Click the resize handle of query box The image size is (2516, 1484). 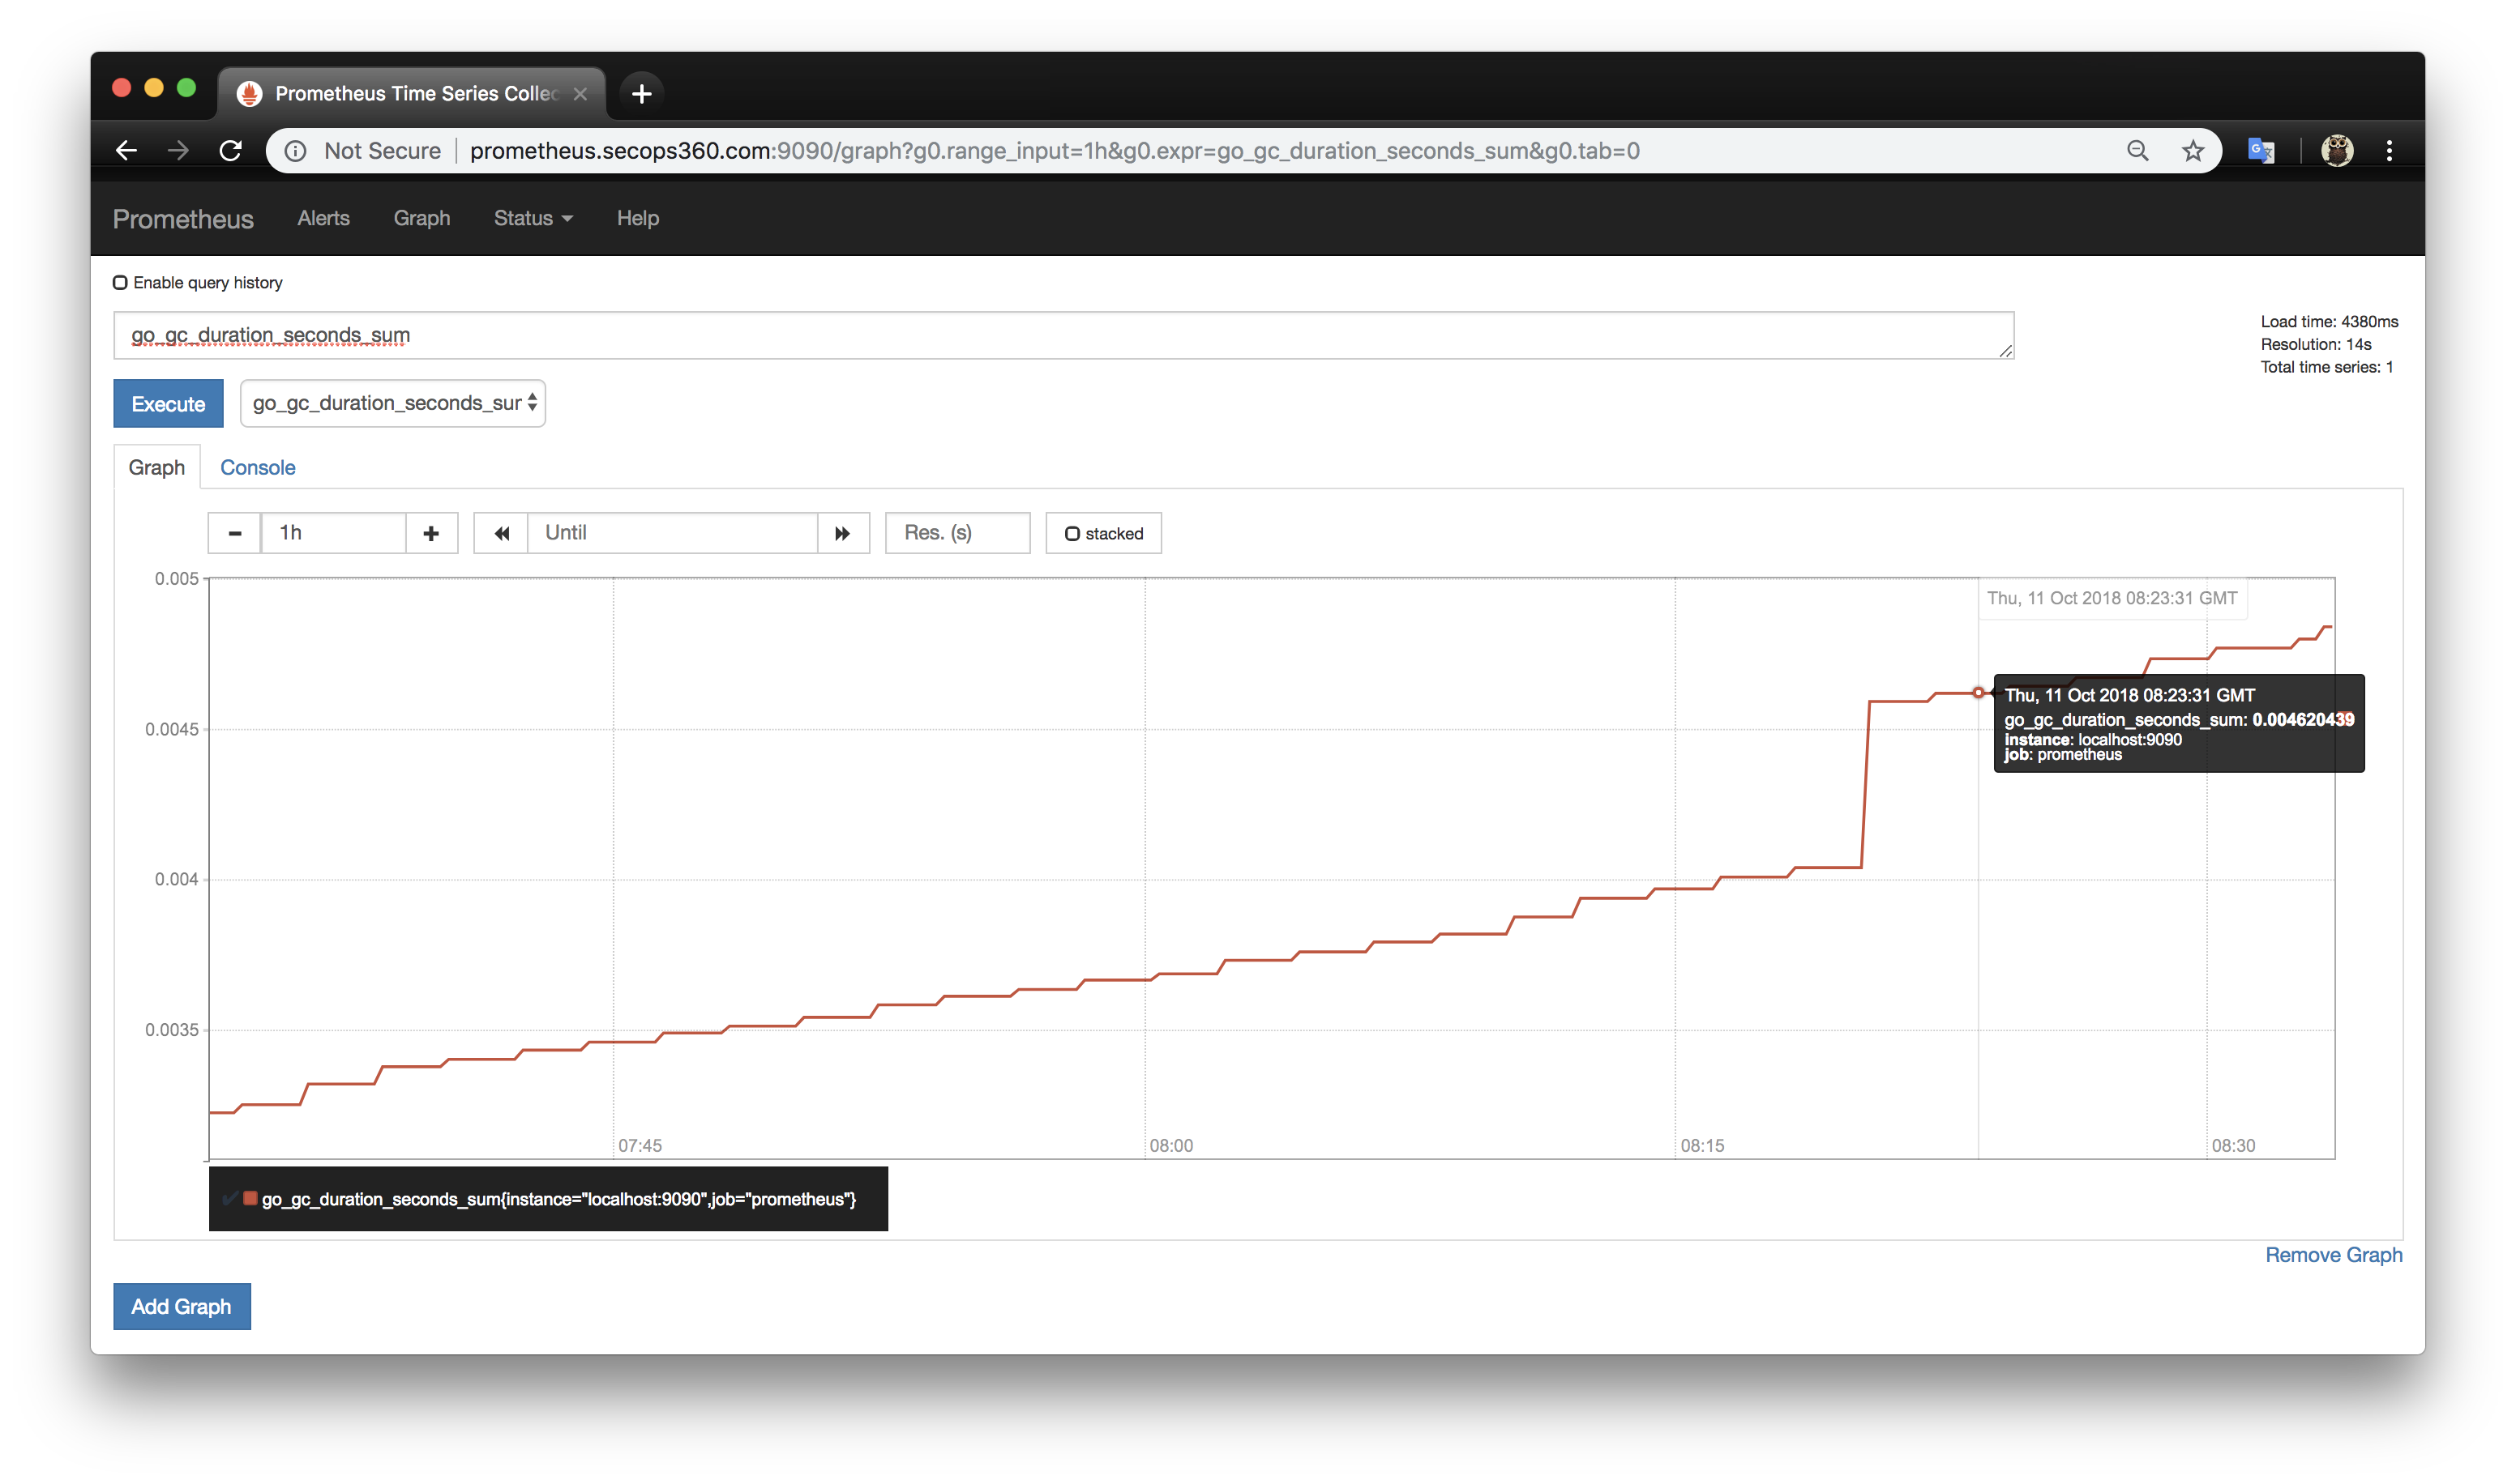(x=2006, y=351)
